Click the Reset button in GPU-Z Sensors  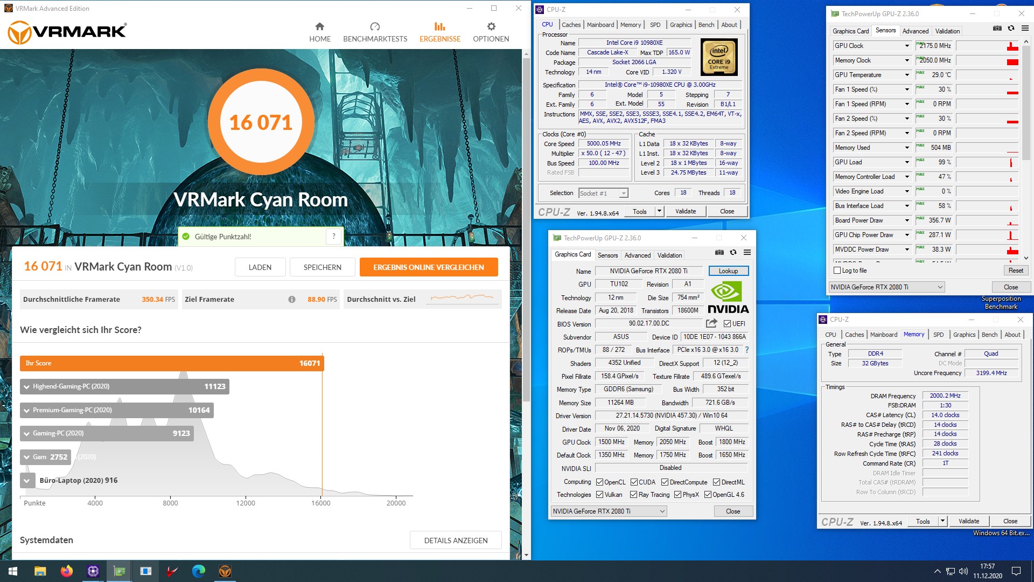coord(1016,271)
